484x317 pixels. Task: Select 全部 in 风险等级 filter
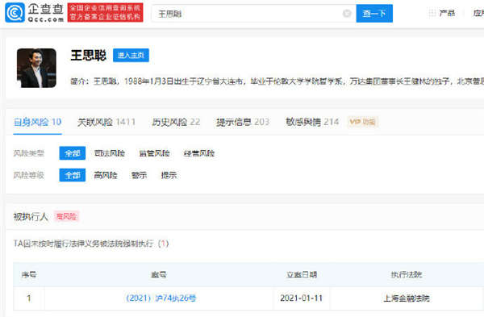pos(73,175)
